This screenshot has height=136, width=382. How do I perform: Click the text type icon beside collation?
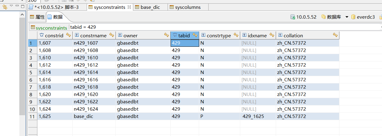280,35
